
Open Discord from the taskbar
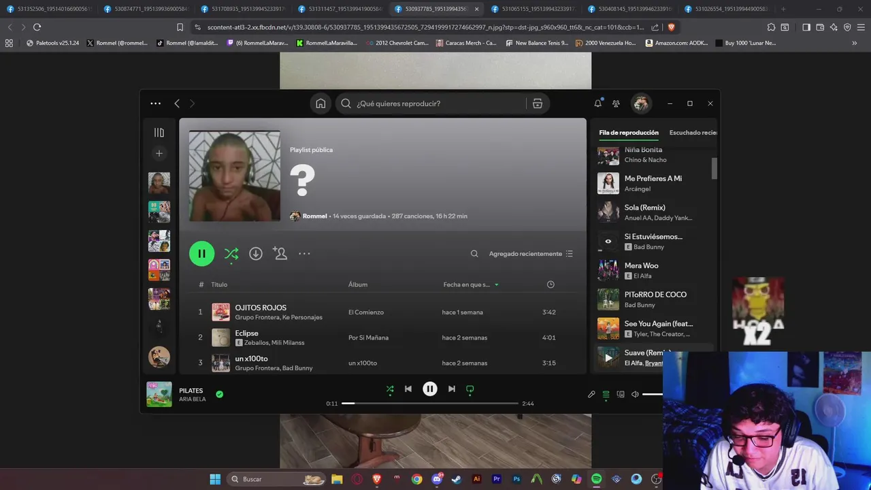click(x=437, y=479)
